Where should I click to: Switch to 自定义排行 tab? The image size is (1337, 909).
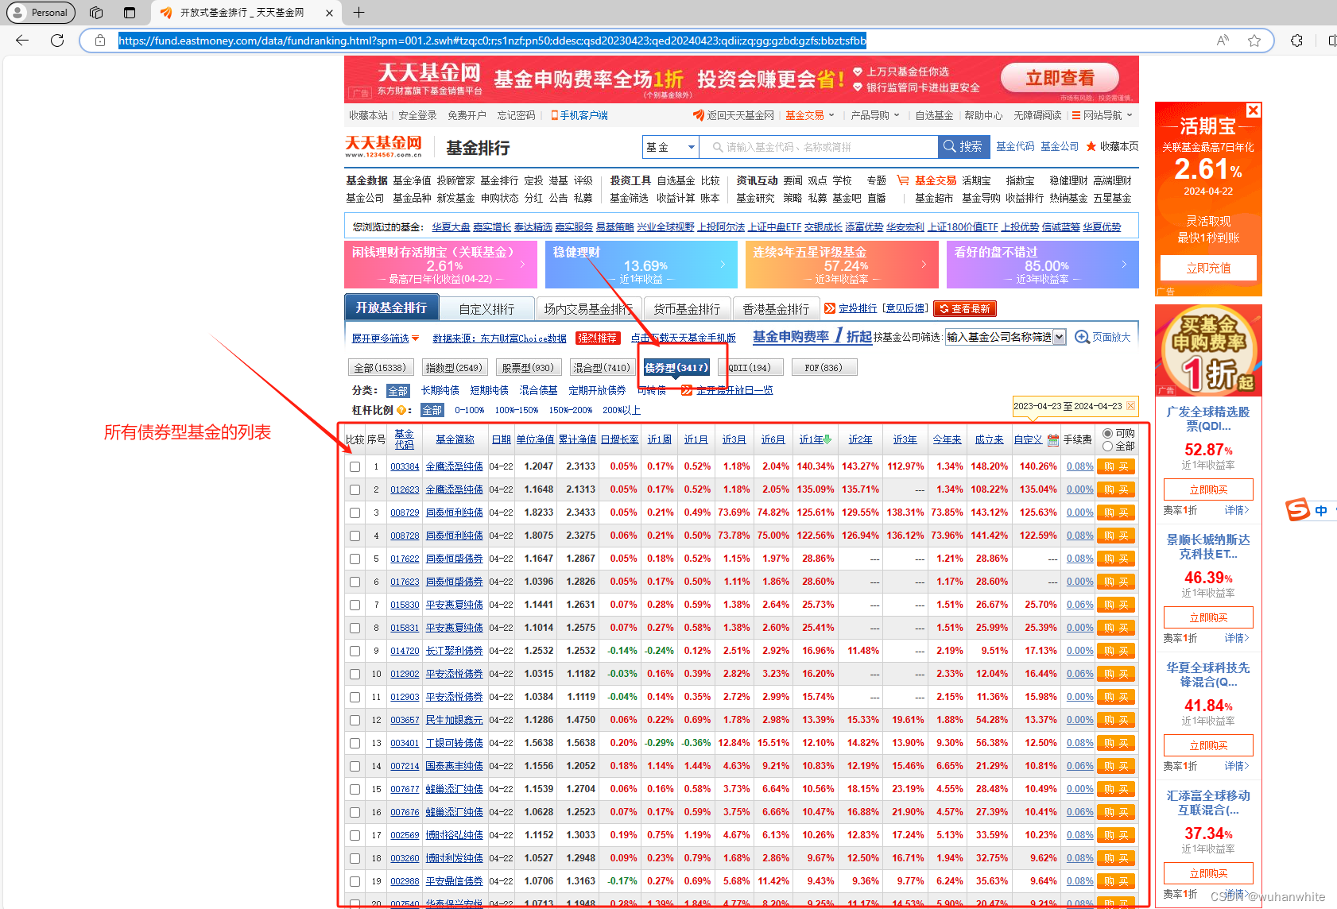coord(486,309)
